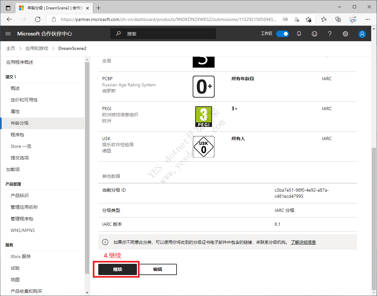Refresh the page
The image size is (377, 296).
(38, 19)
